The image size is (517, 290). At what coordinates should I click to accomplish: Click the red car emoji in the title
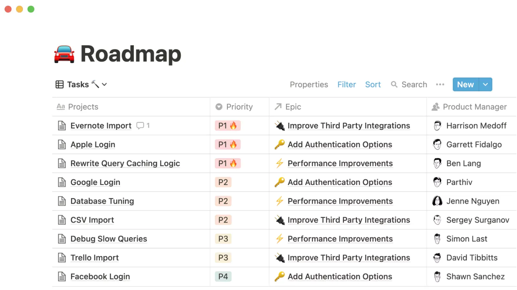[64, 54]
